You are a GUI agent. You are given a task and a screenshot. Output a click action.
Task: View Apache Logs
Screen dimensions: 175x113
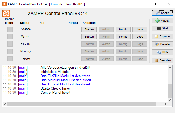click(x=140, y=29)
